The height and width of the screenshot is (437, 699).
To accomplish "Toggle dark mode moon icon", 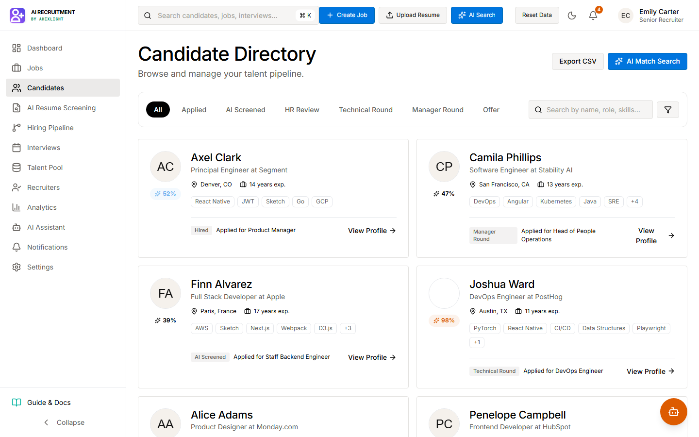I will pyautogui.click(x=572, y=16).
